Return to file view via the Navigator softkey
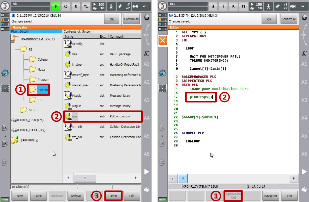 (271, 196)
